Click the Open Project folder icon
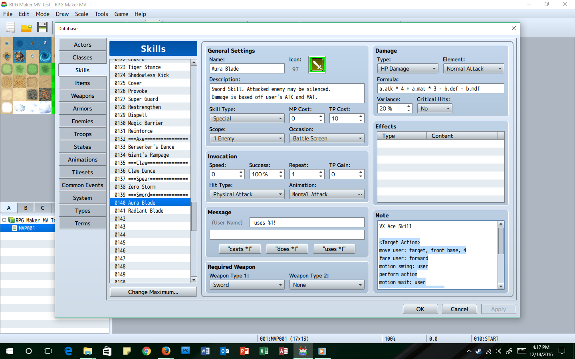The width and height of the screenshot is (575, 359). [x=26, y=28]
